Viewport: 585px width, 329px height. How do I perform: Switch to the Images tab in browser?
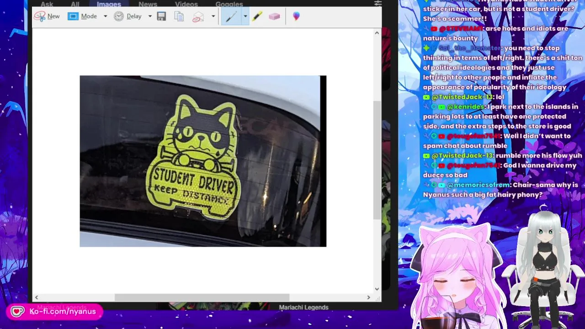(x=109, y=4)
